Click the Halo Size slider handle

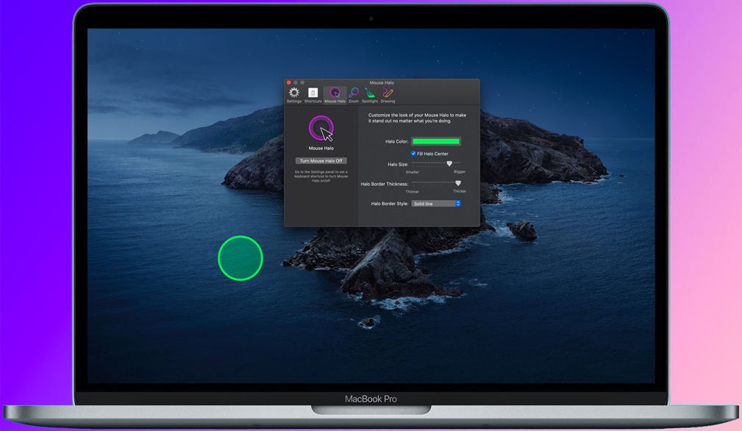coord(450,162)
